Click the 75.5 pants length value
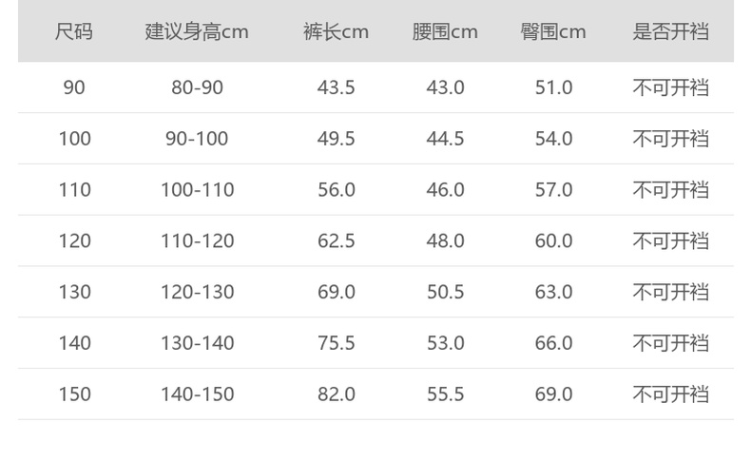751x461 pixels. tap(336, 343)
